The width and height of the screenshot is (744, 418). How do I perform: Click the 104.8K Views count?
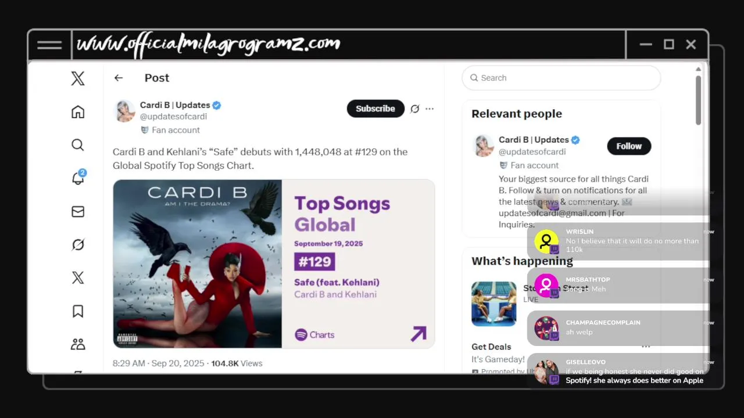[237, 363]
